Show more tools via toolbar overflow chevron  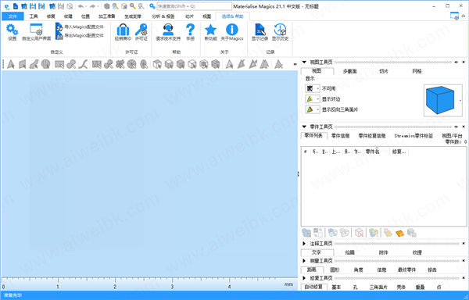point(295,64)
